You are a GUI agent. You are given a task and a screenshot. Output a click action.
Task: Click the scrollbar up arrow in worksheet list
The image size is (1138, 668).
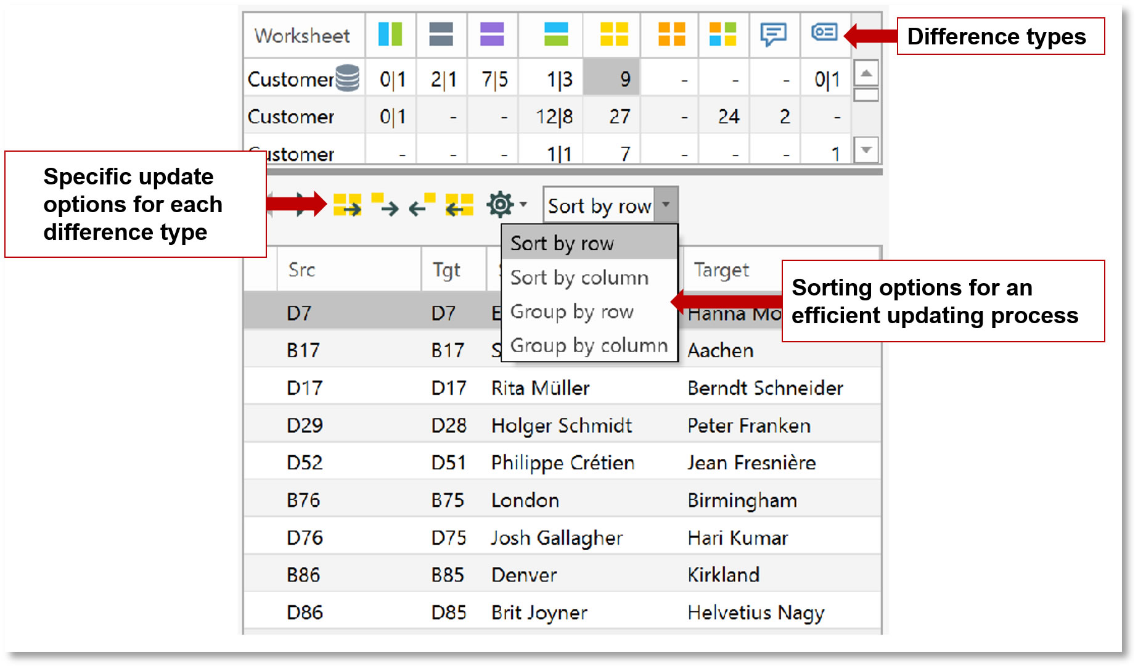click(866, 72)
